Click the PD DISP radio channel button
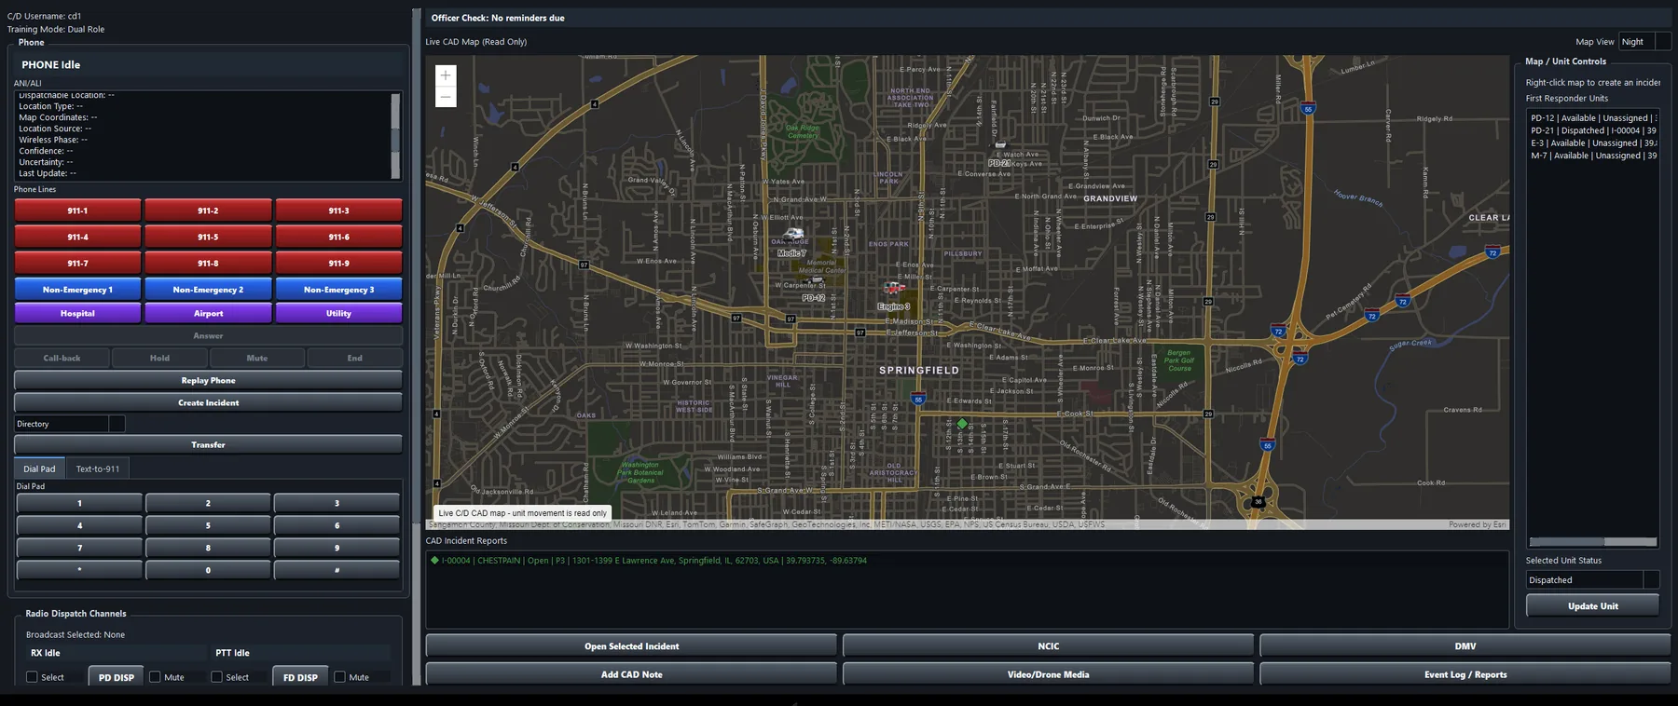The image size is (1678, 706). click(x=117, y=677)
